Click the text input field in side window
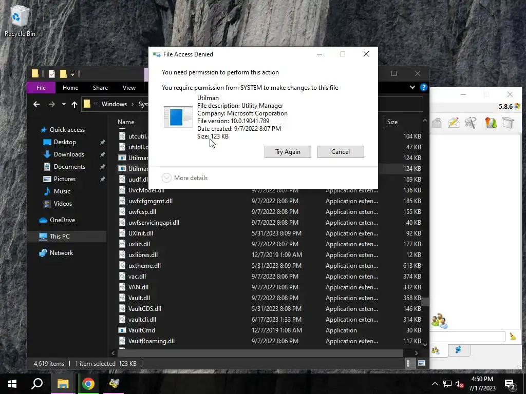The image size is (526, 394). point(467,337)
